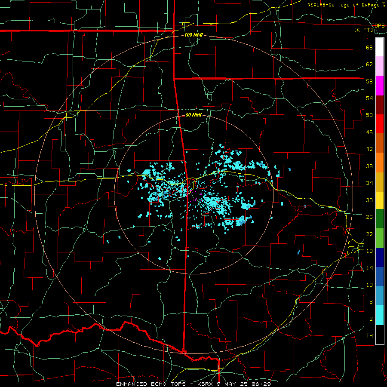The image size is (387, 387).
Task: Click the bright red 50 legend swatch
Action: pyautogui.click(x=380, y=124)
